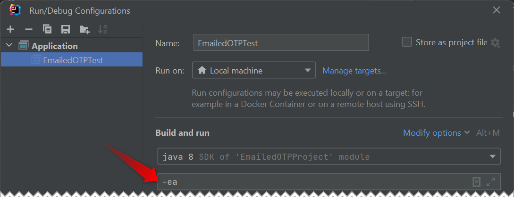The image size is (514, 197).
Task: Copy the selected configuration
Action: pos(47,29)
